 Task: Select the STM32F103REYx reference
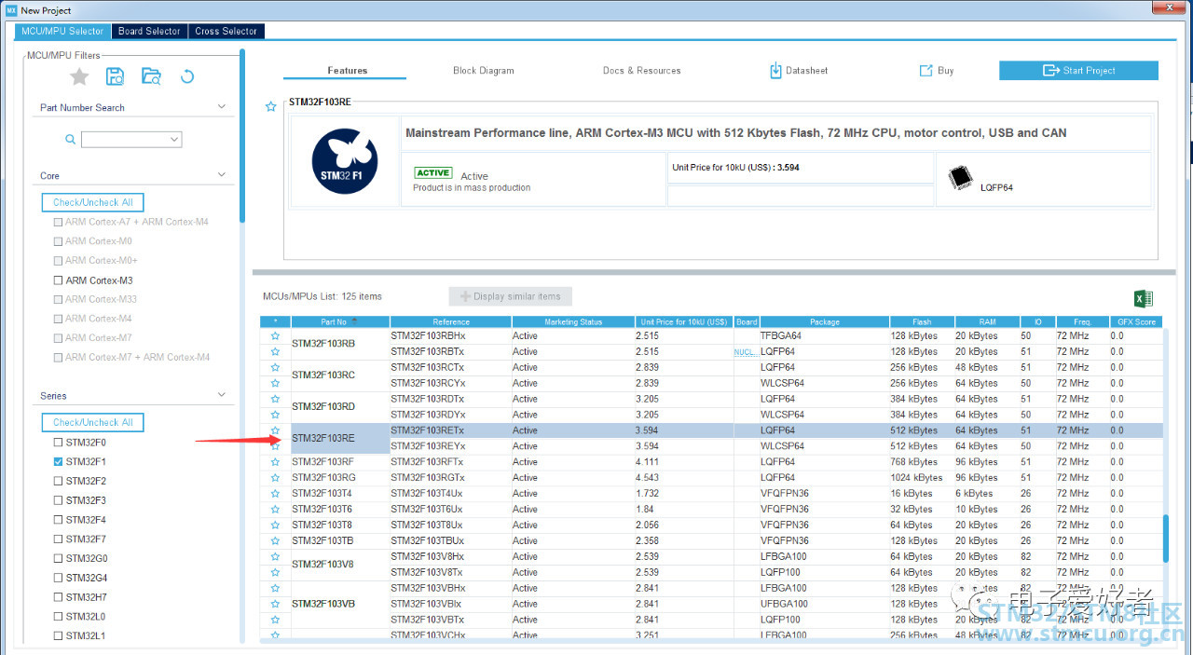click(428, 446)
